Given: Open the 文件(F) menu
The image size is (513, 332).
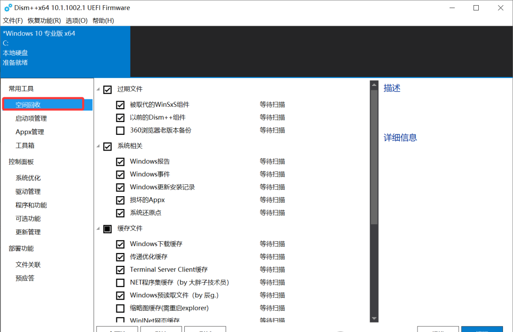Looking at the screenshot, I should click(13, 20).
